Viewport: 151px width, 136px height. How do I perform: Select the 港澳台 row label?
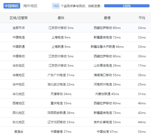pyautogui.click(x=19, y=131)
